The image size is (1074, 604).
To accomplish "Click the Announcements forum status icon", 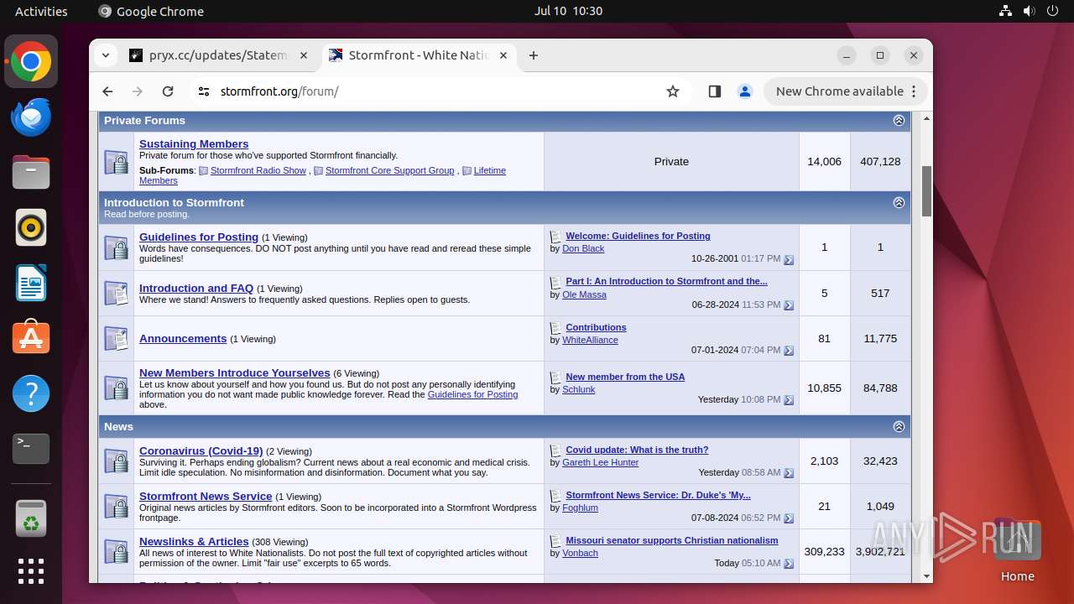I will (116, 339).
